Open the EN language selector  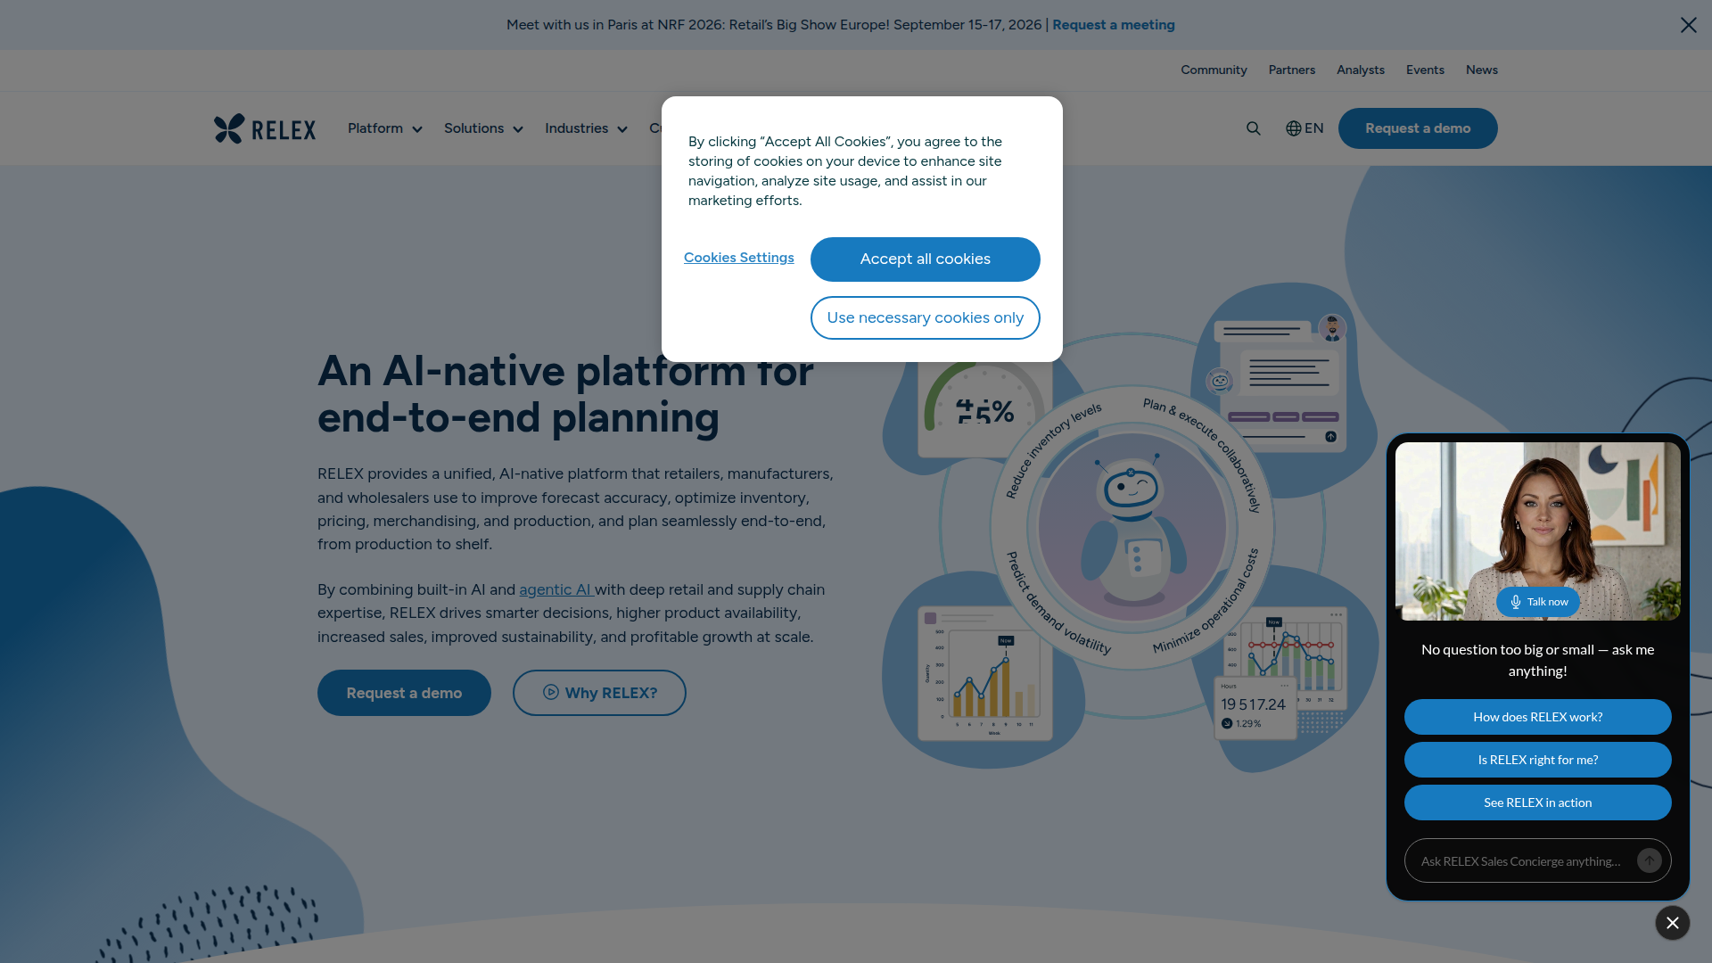tap(1305, 128)
